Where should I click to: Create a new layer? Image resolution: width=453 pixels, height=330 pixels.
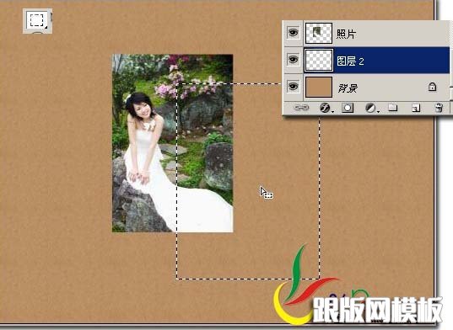click(416, 109)
